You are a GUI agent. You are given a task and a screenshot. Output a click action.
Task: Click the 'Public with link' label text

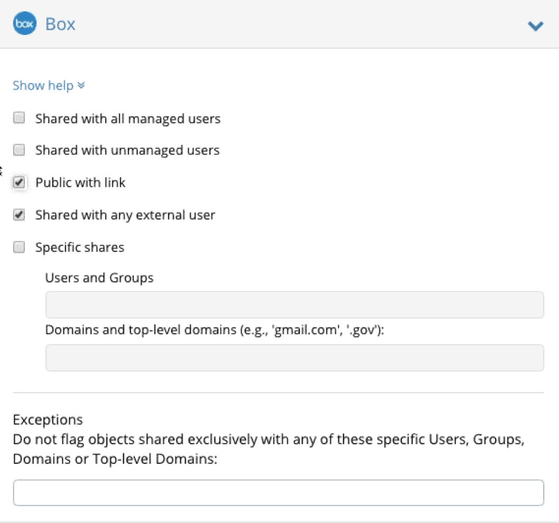pos(80,183)
